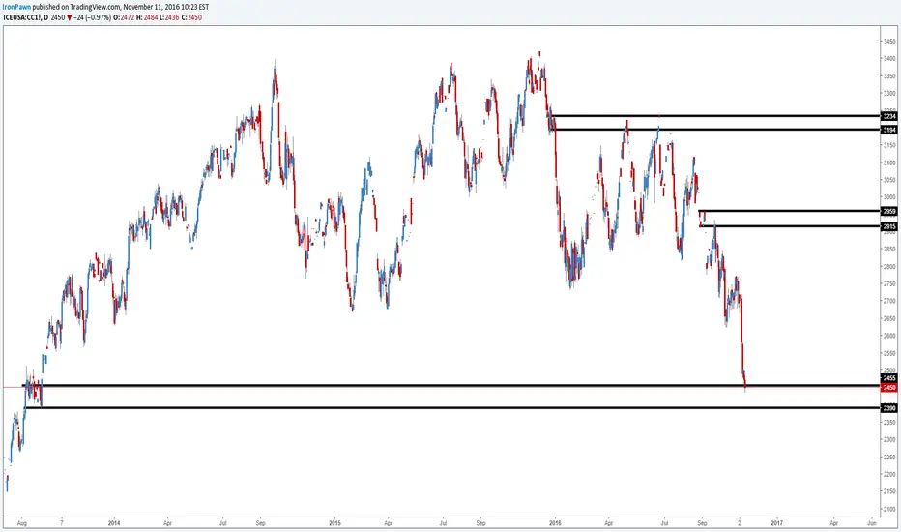Click the 2700 price axis tick
This screenshot has height=532, width=901.
point(889,301)
